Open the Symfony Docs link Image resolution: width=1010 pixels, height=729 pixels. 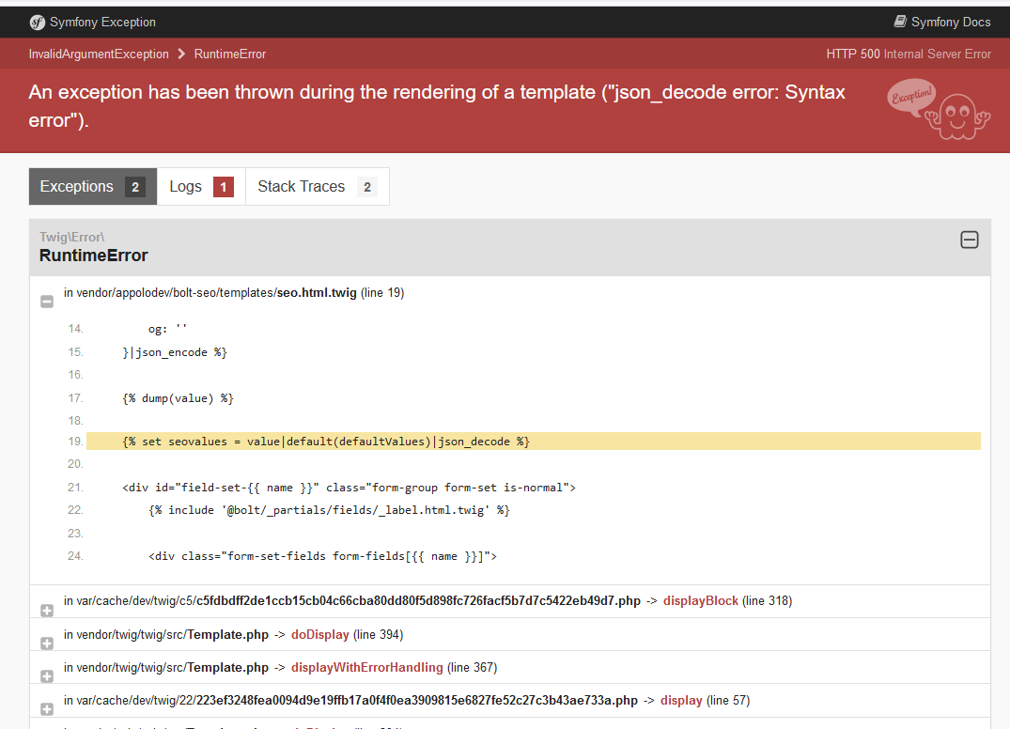[x=942, y=22]
